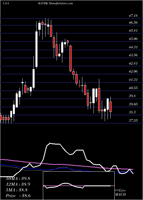Click the 45.06 price axis label

pyautogui.click(x=133, y=39)
